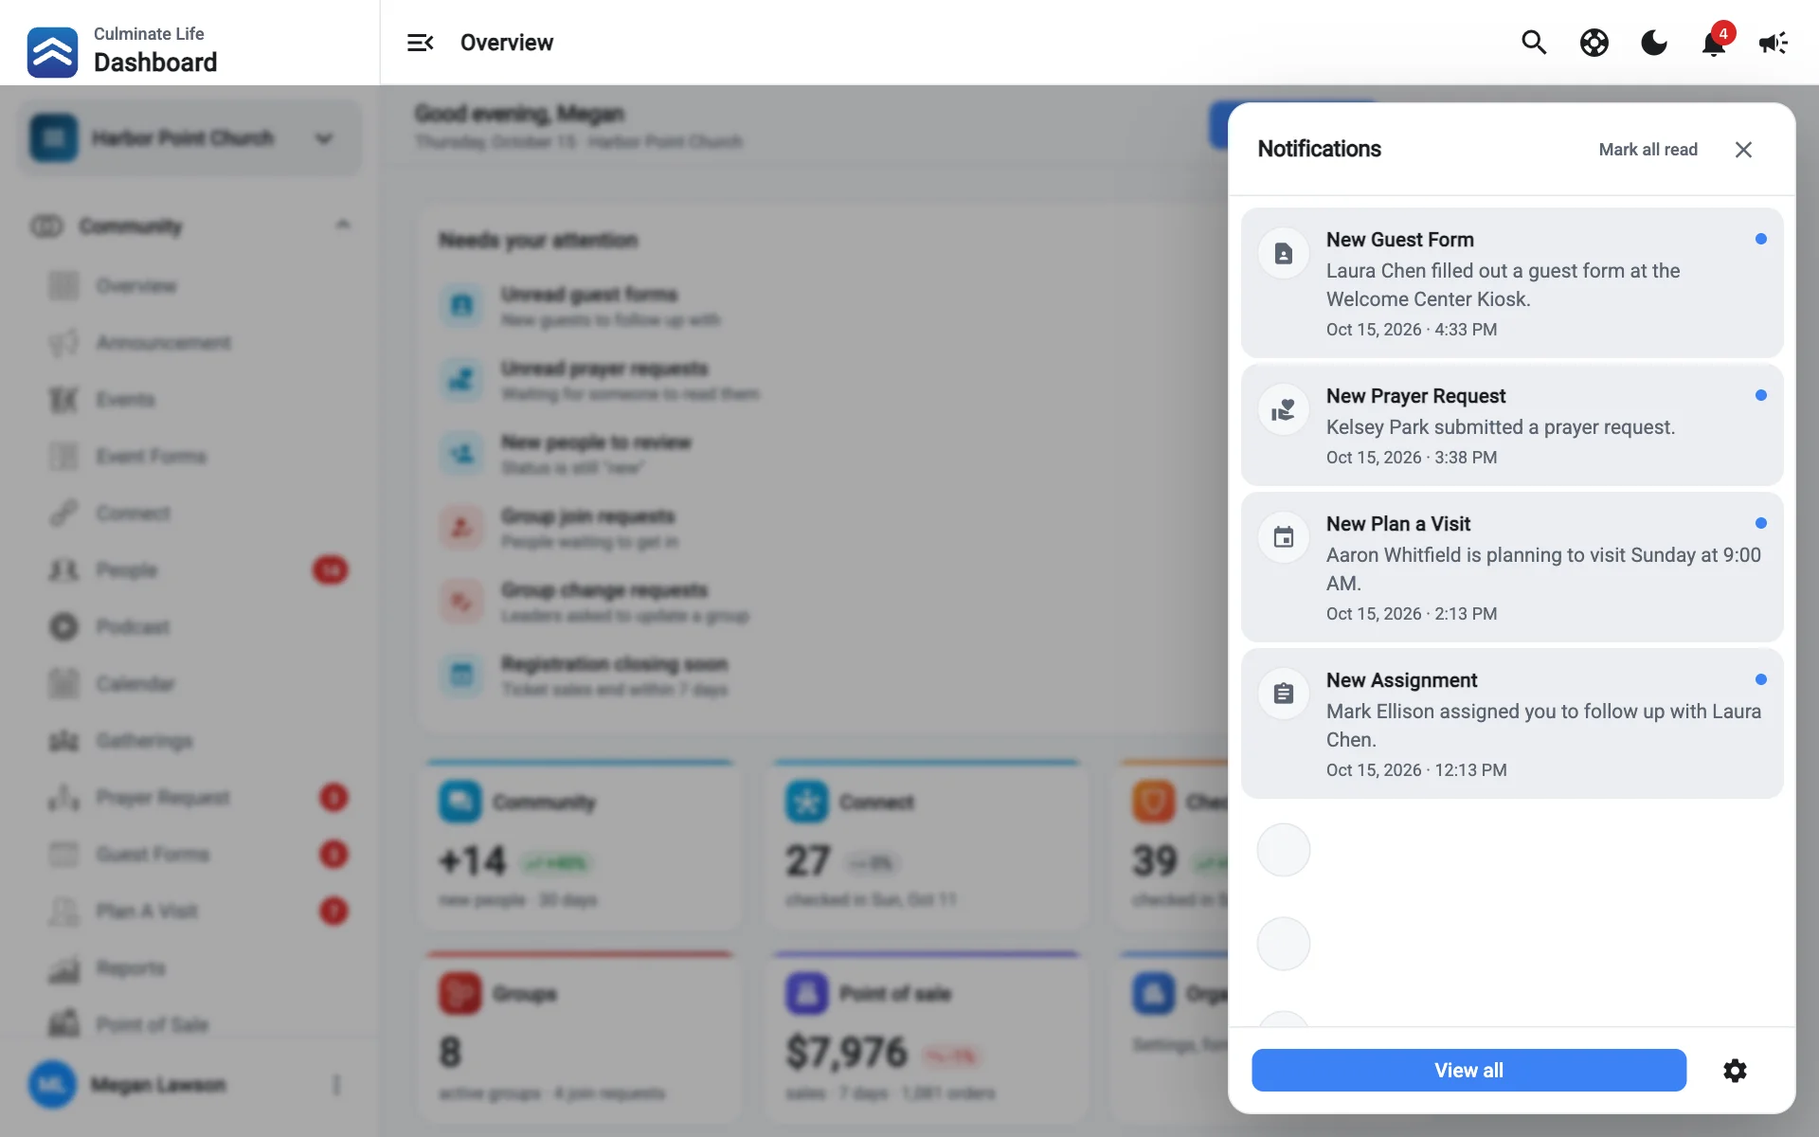Select Podcast in the sidebar
Image resolution: width=1819 pixels, height=1137 pixels.
tap(189, 626)
